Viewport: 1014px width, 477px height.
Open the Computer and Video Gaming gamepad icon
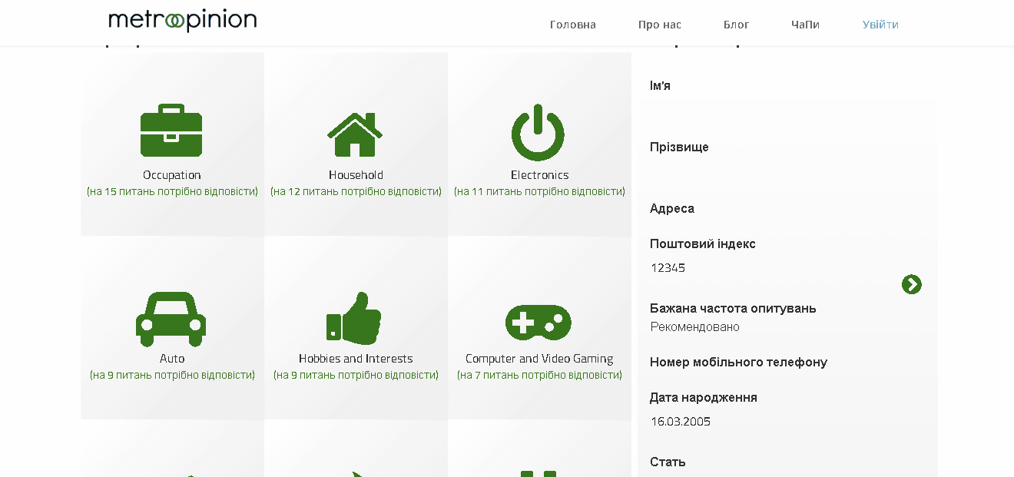coord(538,322)
